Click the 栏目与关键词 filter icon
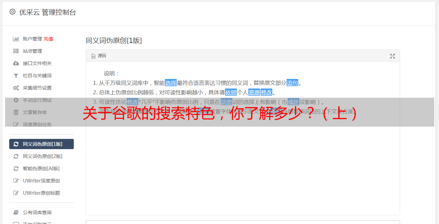 [16, 76]
